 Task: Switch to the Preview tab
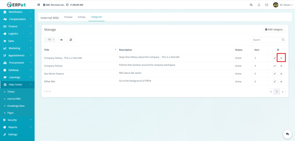point(68,17)
